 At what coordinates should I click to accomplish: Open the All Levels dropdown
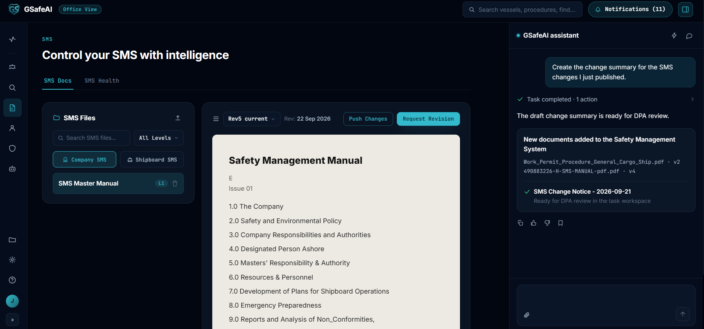159,138
